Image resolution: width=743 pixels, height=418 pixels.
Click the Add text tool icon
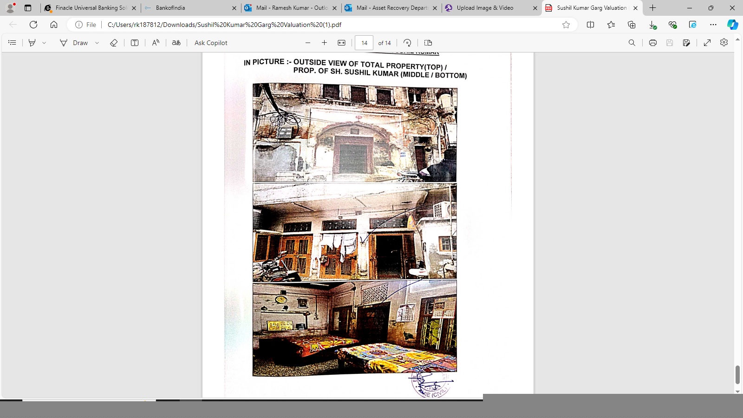pos(135,43)
